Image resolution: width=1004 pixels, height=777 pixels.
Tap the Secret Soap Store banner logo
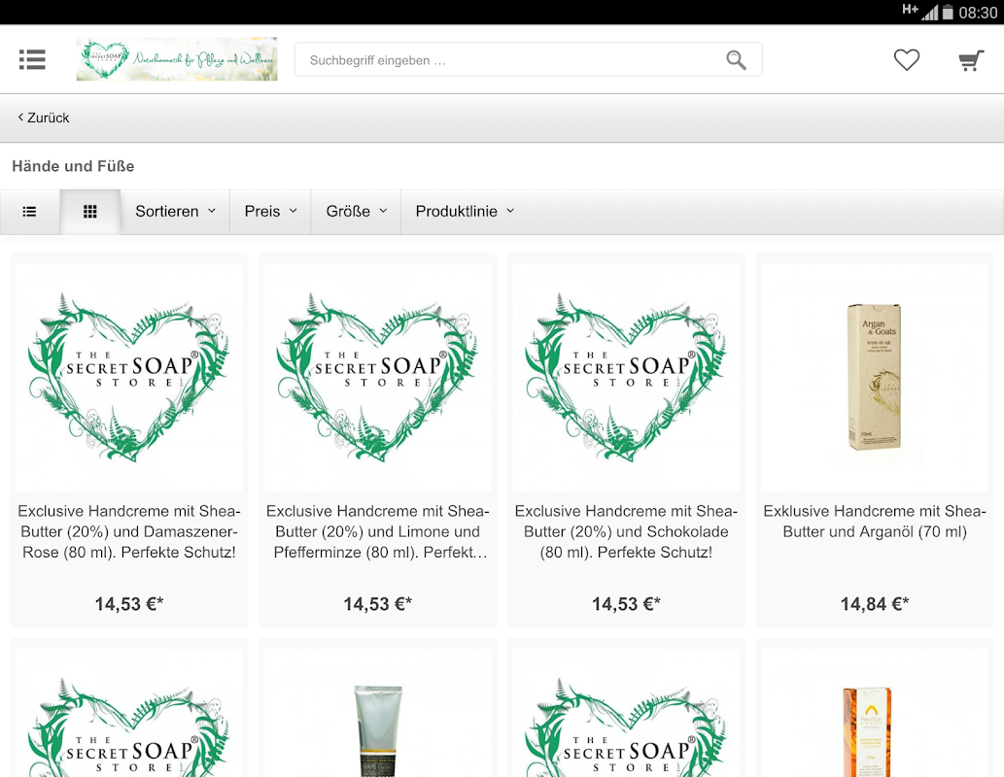pos(177,59)
